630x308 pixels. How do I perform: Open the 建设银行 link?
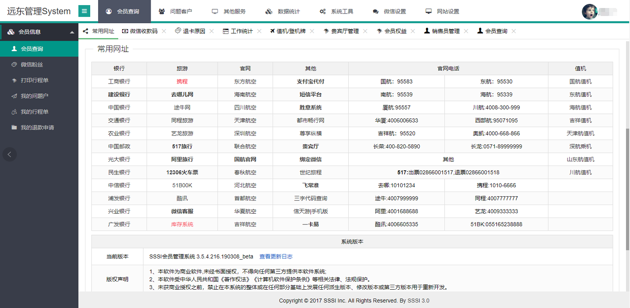(x=119, y=94)
